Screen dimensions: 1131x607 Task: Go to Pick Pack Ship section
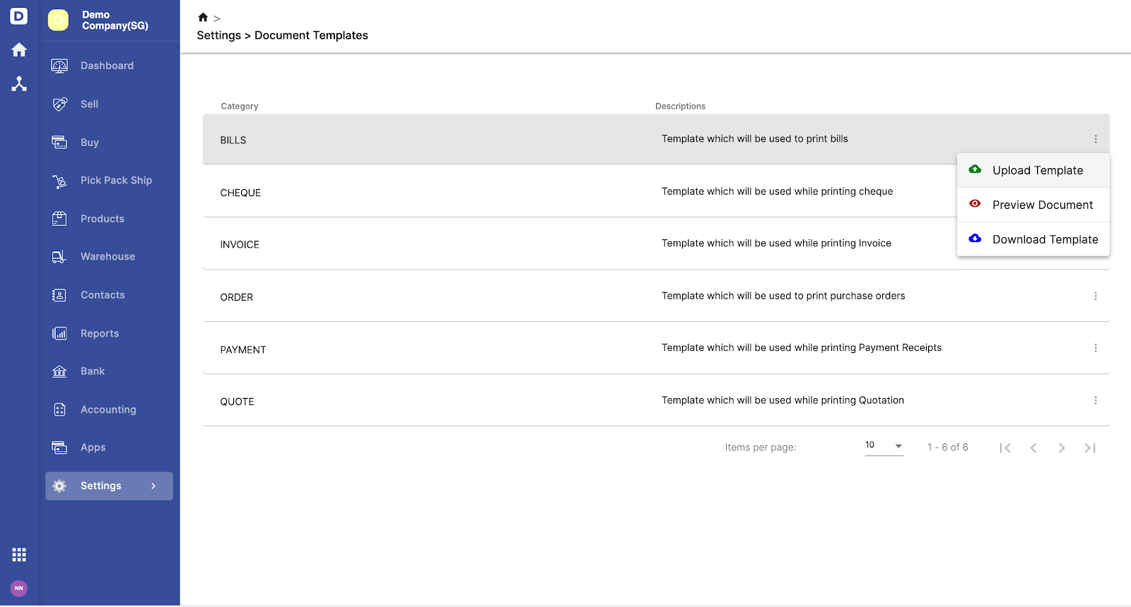pyautogui.click(x=116, y=181)
